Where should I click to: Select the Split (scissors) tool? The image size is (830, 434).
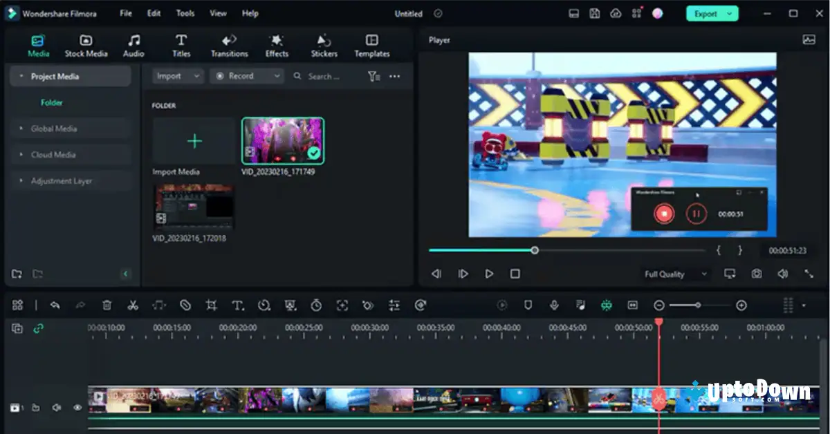[133, 305]
